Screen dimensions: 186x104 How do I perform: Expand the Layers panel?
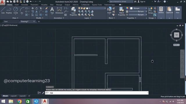[88, 18]
